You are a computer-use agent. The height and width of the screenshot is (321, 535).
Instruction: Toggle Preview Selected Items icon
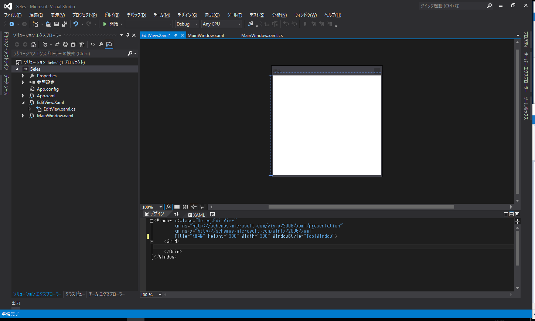[109, 44]
